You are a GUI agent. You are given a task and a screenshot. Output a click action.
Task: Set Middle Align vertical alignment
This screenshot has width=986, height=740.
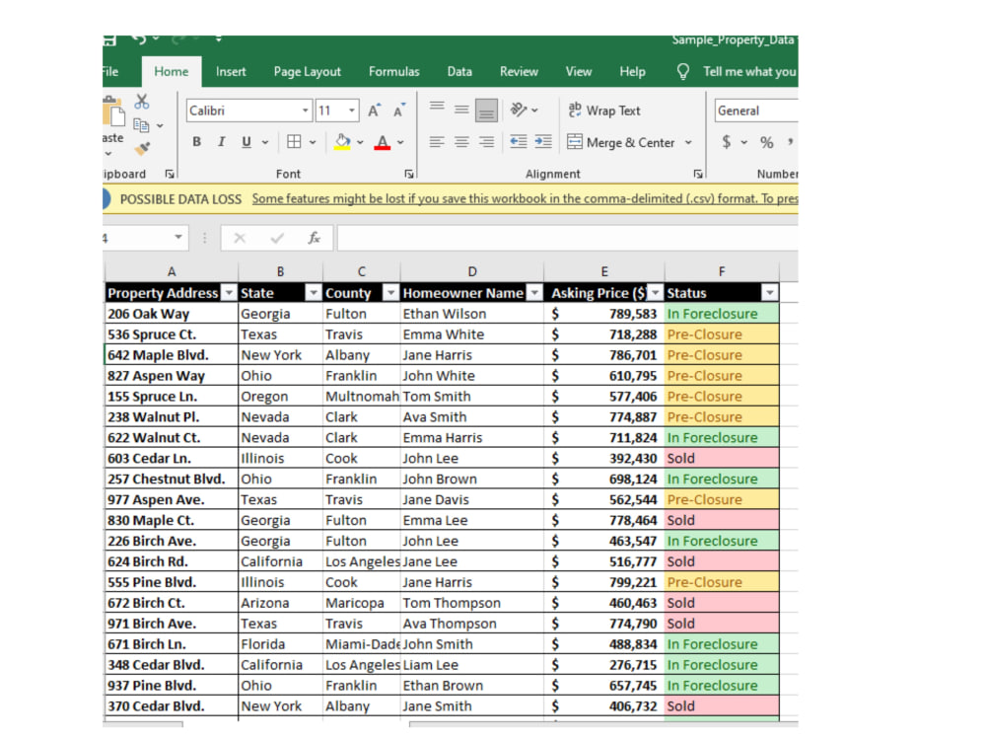point(461,111)
